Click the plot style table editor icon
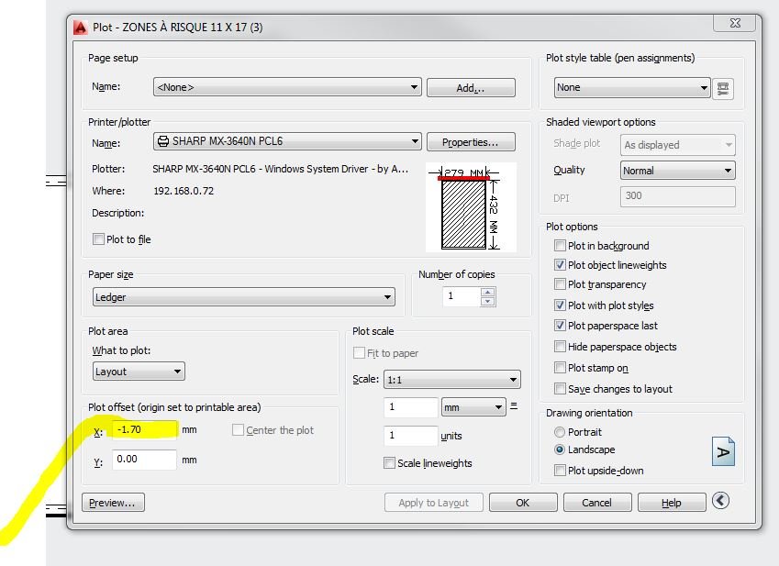 (x=723, y=89)
